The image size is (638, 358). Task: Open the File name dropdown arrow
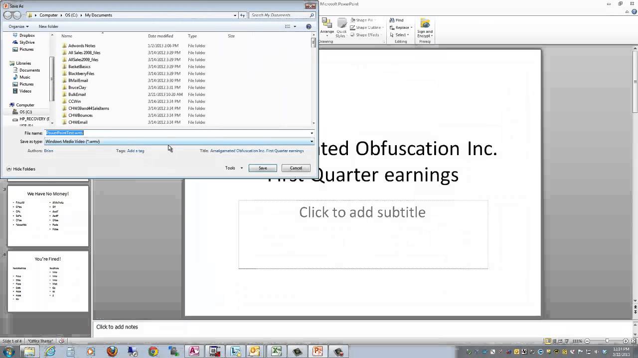pos(312,133)
